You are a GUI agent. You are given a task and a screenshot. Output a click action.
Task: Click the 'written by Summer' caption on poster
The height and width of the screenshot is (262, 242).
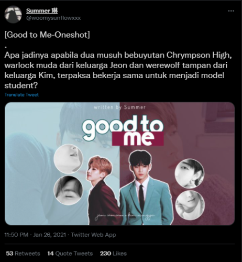pyautogui.click(x=120, y=107)
